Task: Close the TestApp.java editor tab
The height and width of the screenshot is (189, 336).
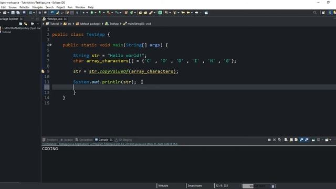Action: pyautogui.click(x=65, y=19)
